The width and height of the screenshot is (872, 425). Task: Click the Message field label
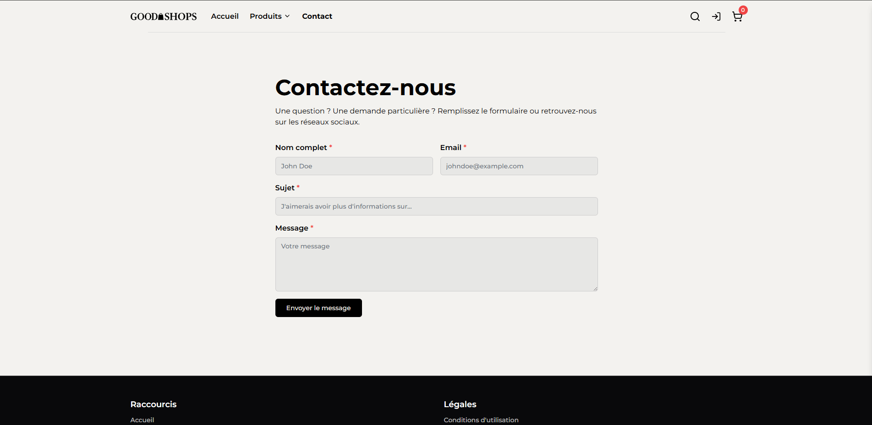pos(291,228)
